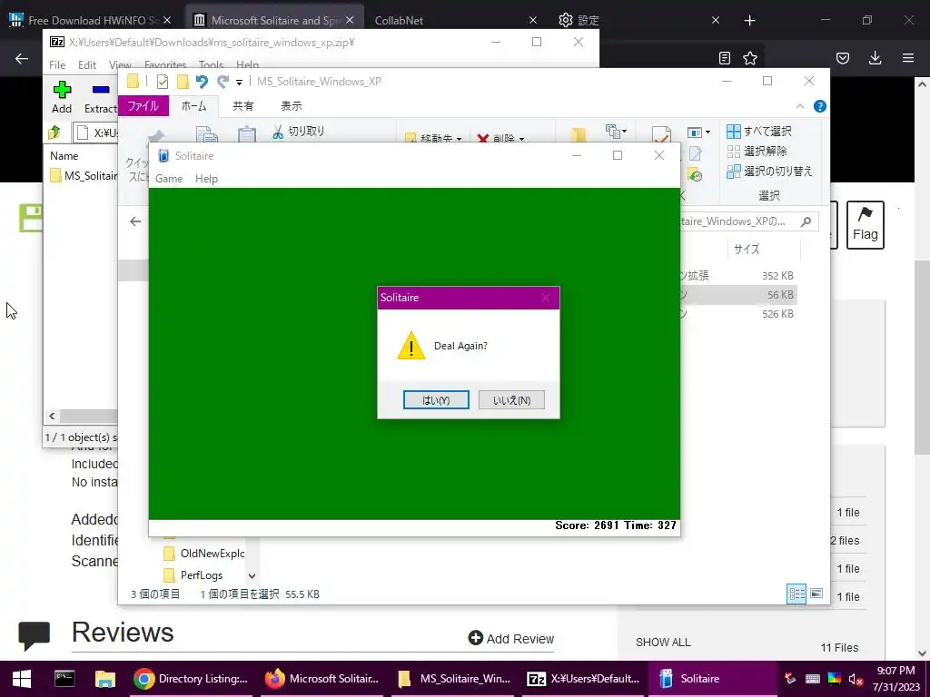The height and width of the screenshot is (697, 930).
Task: Switch to the 表示 ribbon tab
Action: point(292,106)
